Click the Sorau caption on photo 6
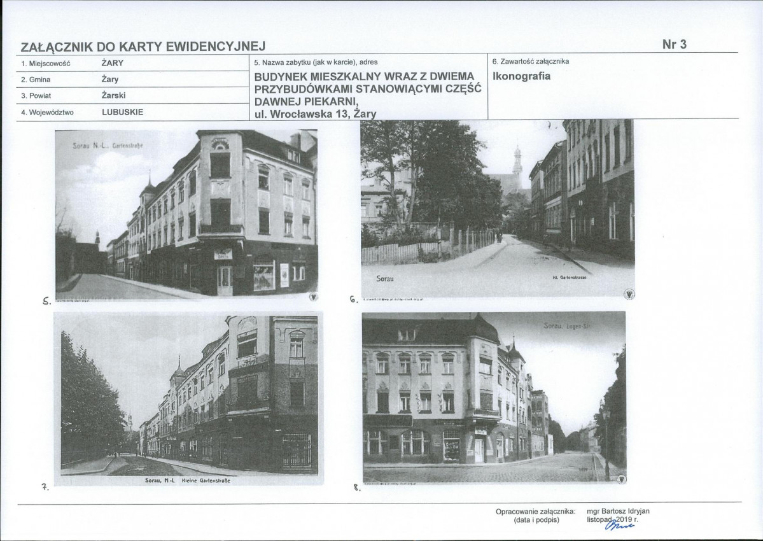 [x=385, y=279]
